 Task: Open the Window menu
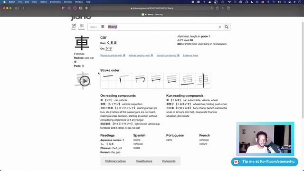pos(79,2)
